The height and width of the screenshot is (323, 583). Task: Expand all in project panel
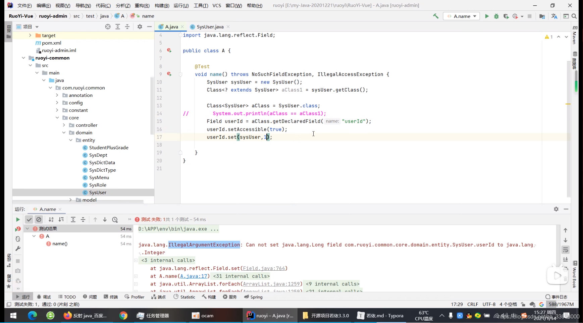click(118, 26)
